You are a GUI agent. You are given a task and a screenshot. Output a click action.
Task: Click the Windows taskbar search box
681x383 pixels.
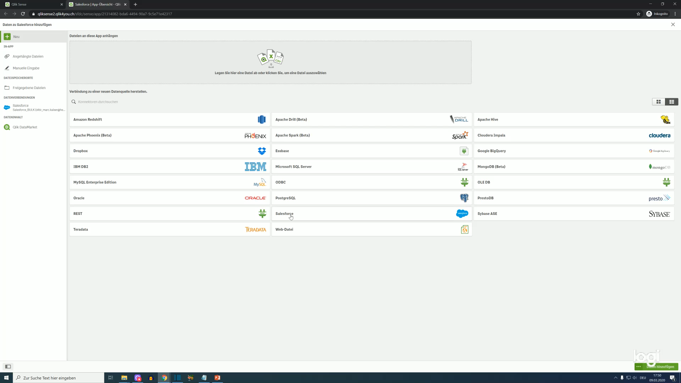(59, 378)
